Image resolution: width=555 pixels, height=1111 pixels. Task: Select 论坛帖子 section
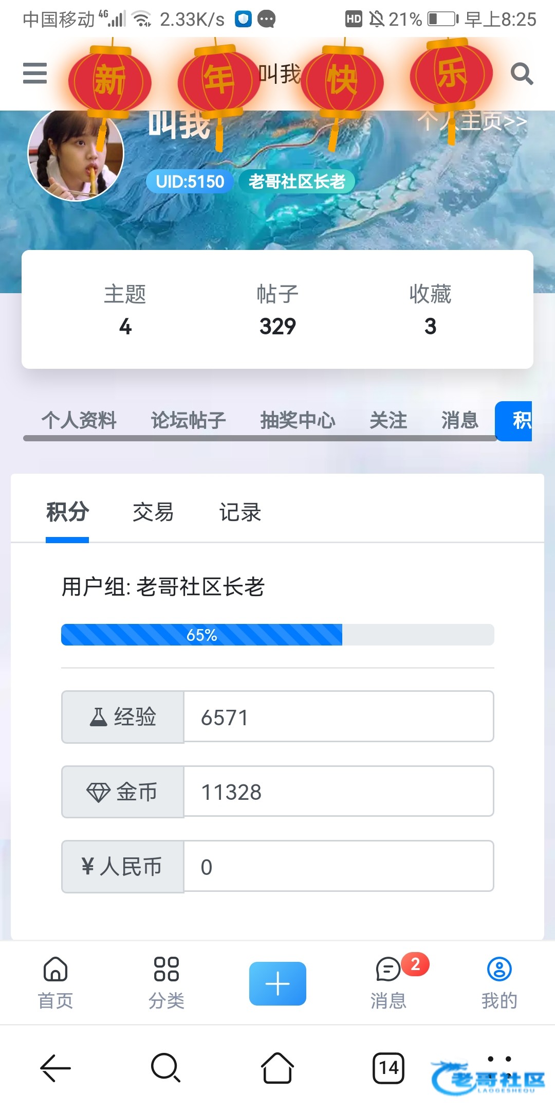(x=188, y=420)
